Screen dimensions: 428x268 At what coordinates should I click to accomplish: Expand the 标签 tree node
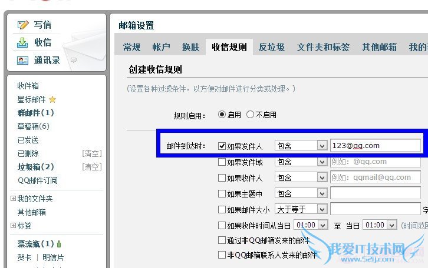click(x=13, y=225)
